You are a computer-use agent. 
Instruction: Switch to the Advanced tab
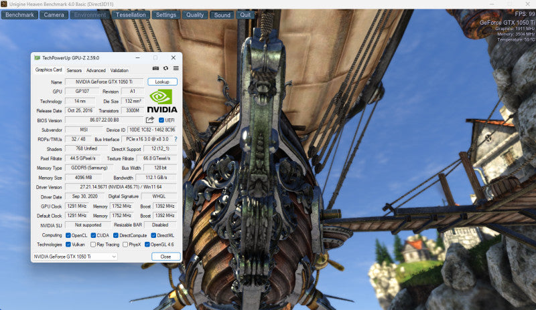[x=96, y=70]
